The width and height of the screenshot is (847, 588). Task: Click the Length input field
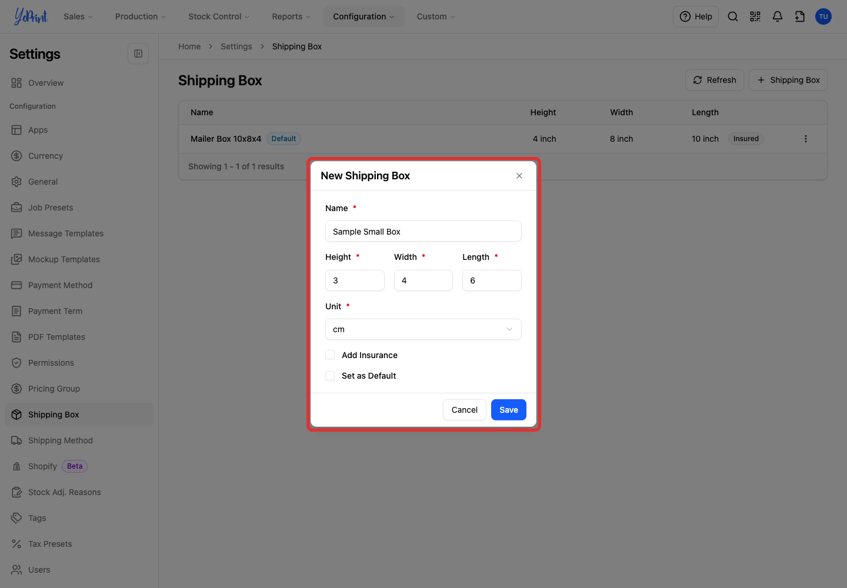492,280
